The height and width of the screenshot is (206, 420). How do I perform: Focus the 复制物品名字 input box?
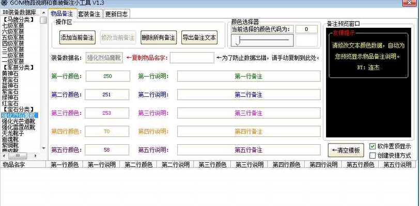(x=191, y=58)
